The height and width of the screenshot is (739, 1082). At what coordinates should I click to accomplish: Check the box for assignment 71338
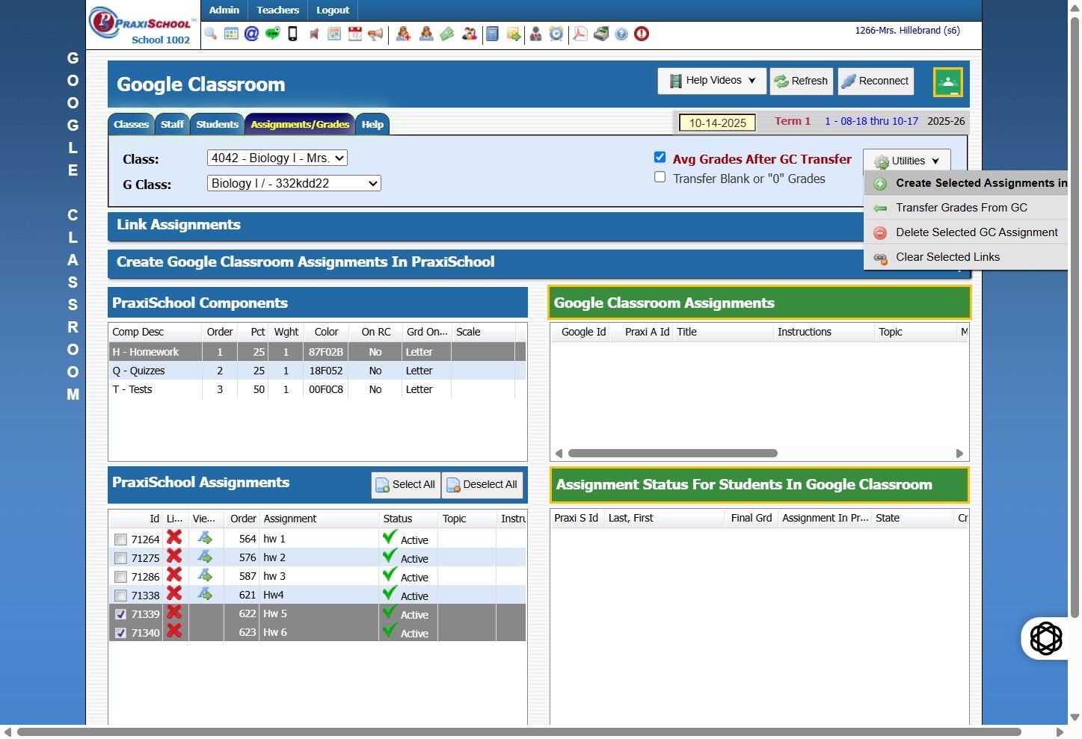coord(120,596)
